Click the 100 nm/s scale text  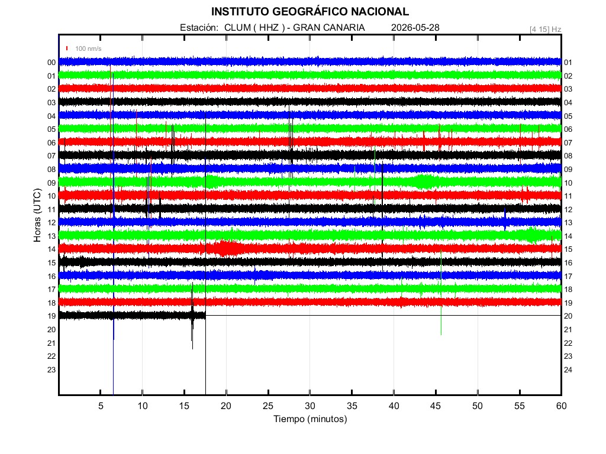88,48
